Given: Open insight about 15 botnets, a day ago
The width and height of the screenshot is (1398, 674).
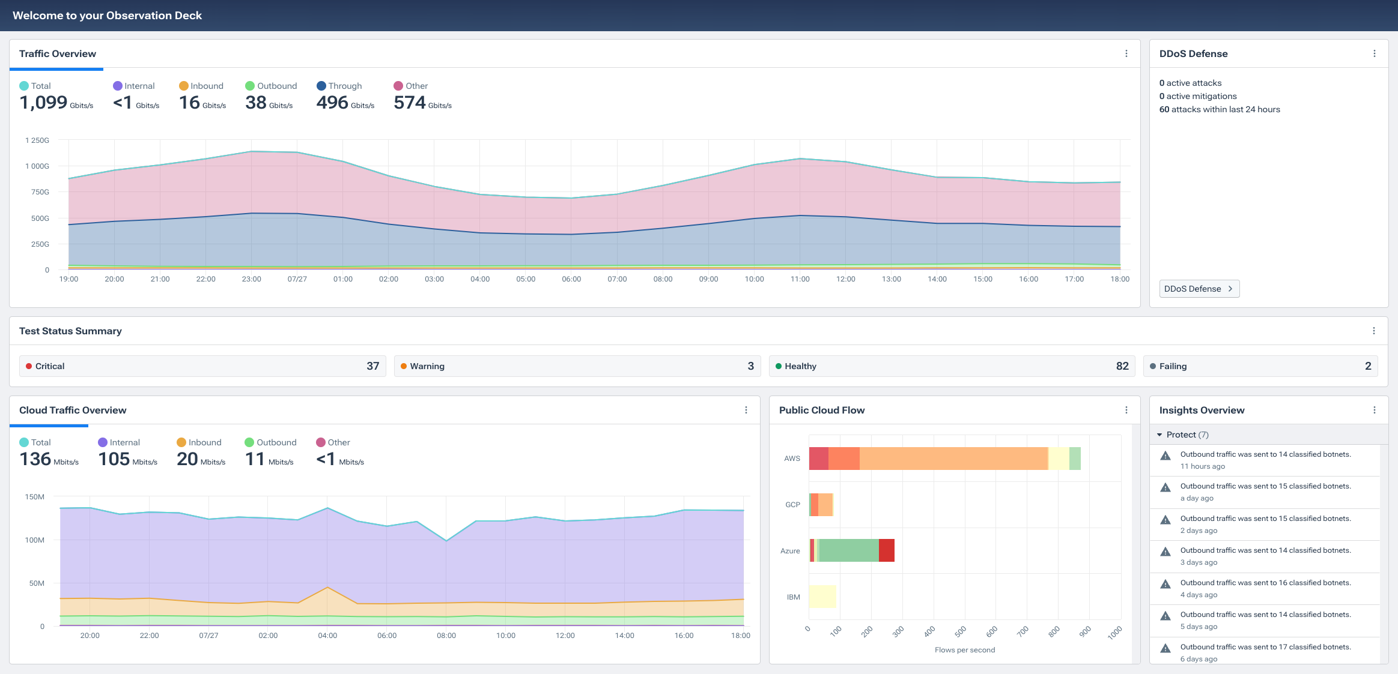Looking at the screenshot, I should tap(1265, 492).
